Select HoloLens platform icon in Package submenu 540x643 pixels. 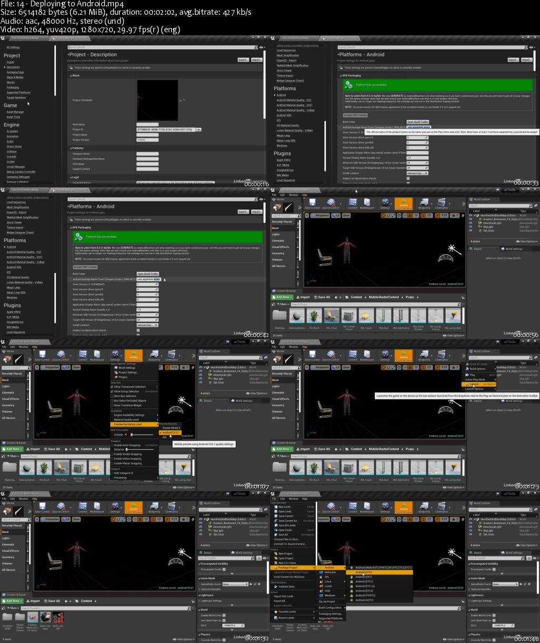point(321,572)
